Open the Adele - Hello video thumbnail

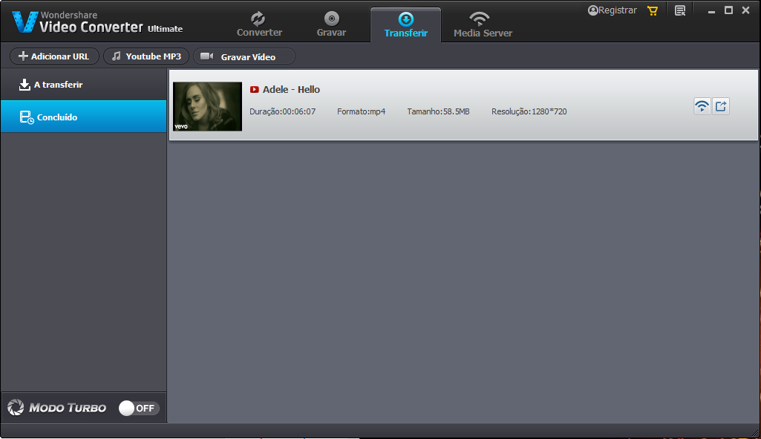pyautogui.click(x=207, y=106)
